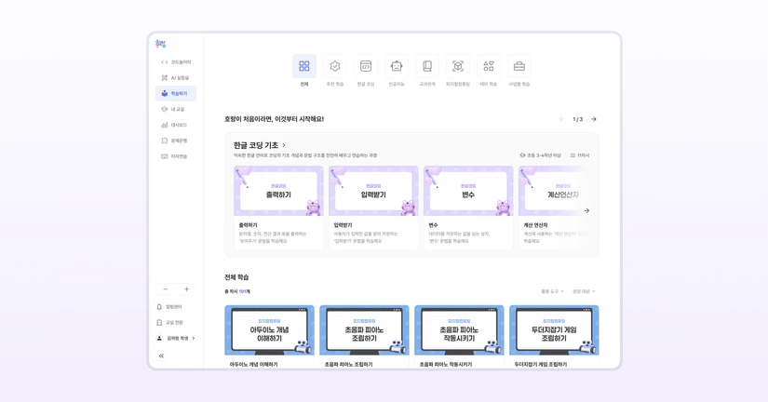The height and width of the screenshot is (402, 768).
Task: Expand the 활용 도구 filter dropdown
Action: click(x=552, y=291)
